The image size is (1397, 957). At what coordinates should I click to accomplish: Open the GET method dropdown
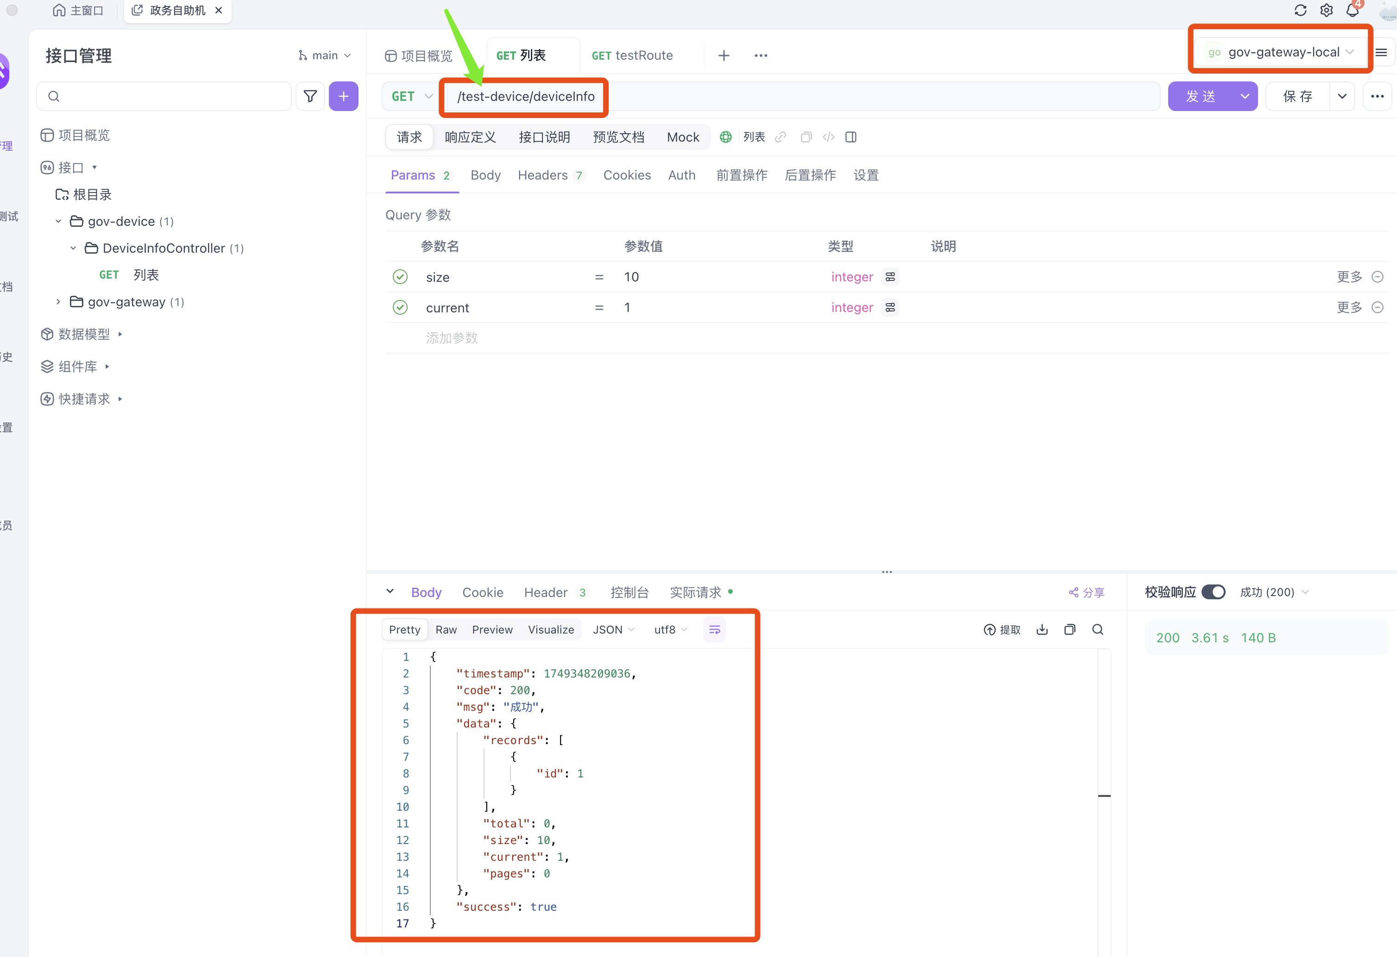[412, 96]
